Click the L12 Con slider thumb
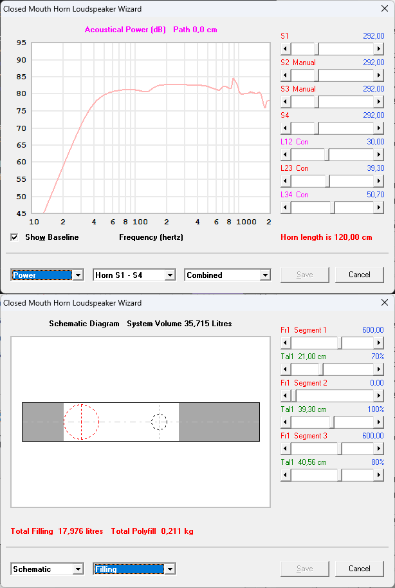Screen dimensions: 395x588 pyautogui.click(x=327, y=155)
